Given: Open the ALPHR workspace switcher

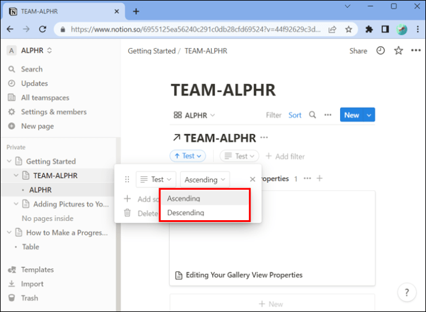Looking at the screenshot, I should coord(30,51).
